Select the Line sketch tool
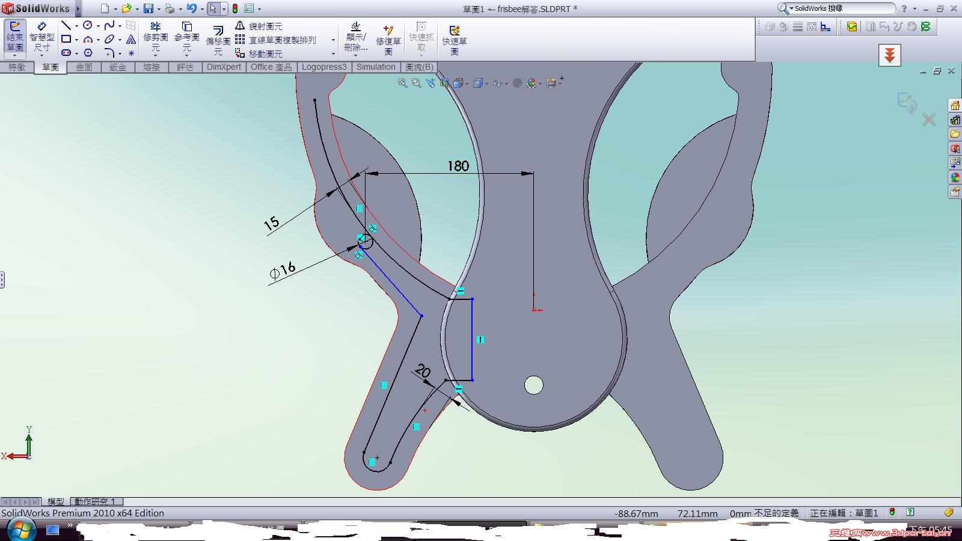 coord(66,25)
